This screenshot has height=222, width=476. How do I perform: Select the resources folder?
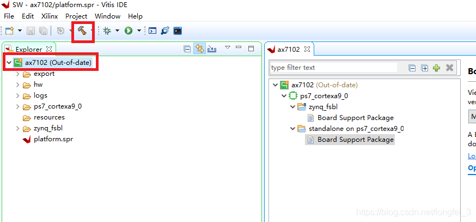tap(50, 117)
